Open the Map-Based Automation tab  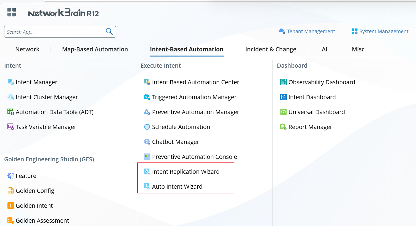[95, 49]
